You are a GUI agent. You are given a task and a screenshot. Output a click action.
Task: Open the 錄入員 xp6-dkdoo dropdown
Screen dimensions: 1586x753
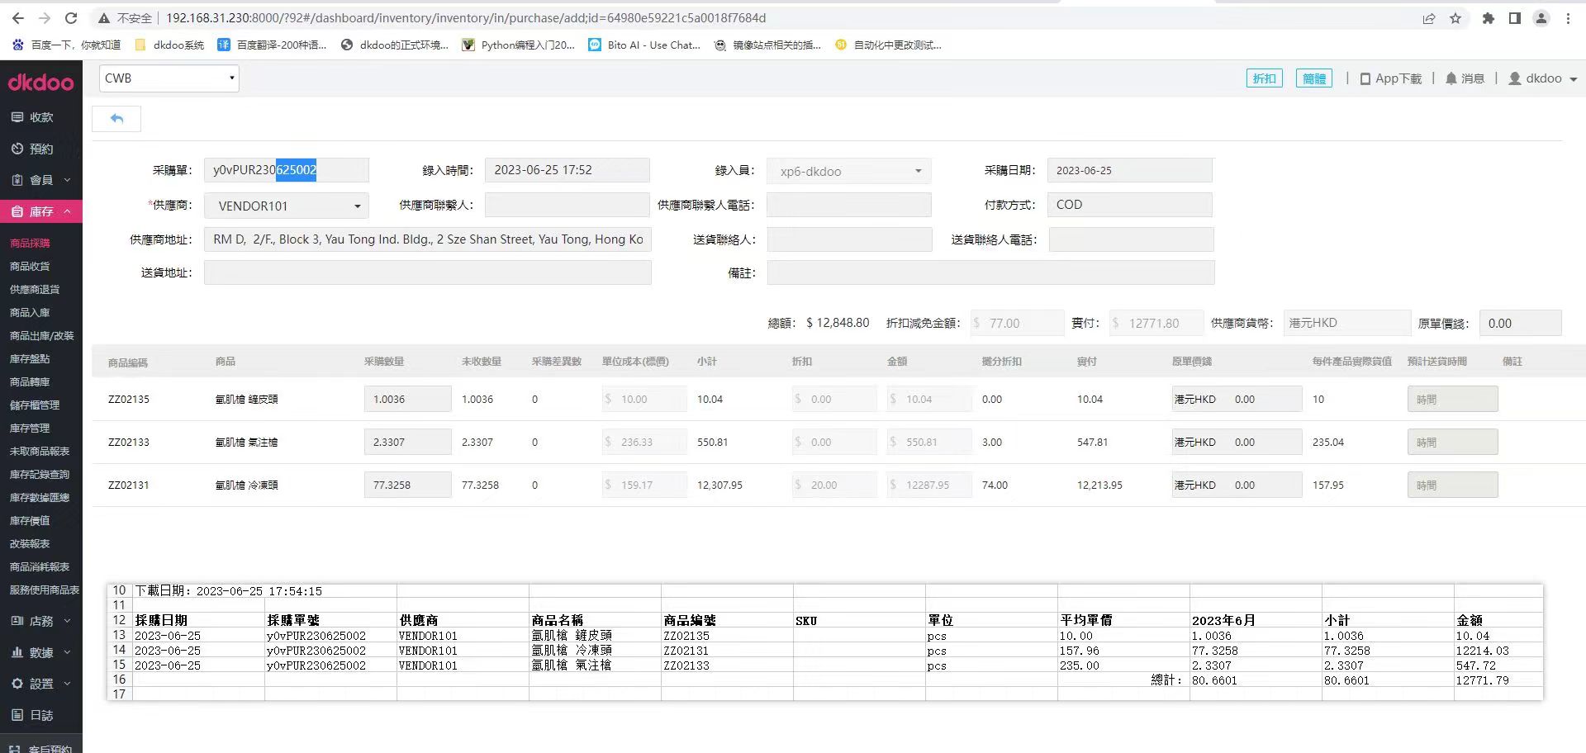click(848, 171)
